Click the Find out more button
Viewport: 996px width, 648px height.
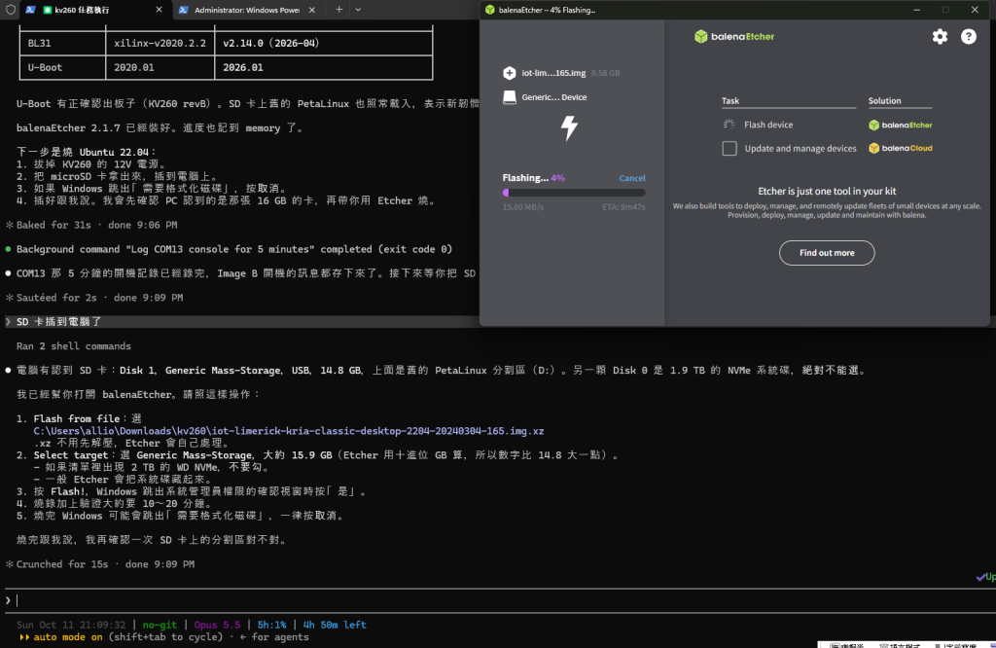[x=827, y=253]
